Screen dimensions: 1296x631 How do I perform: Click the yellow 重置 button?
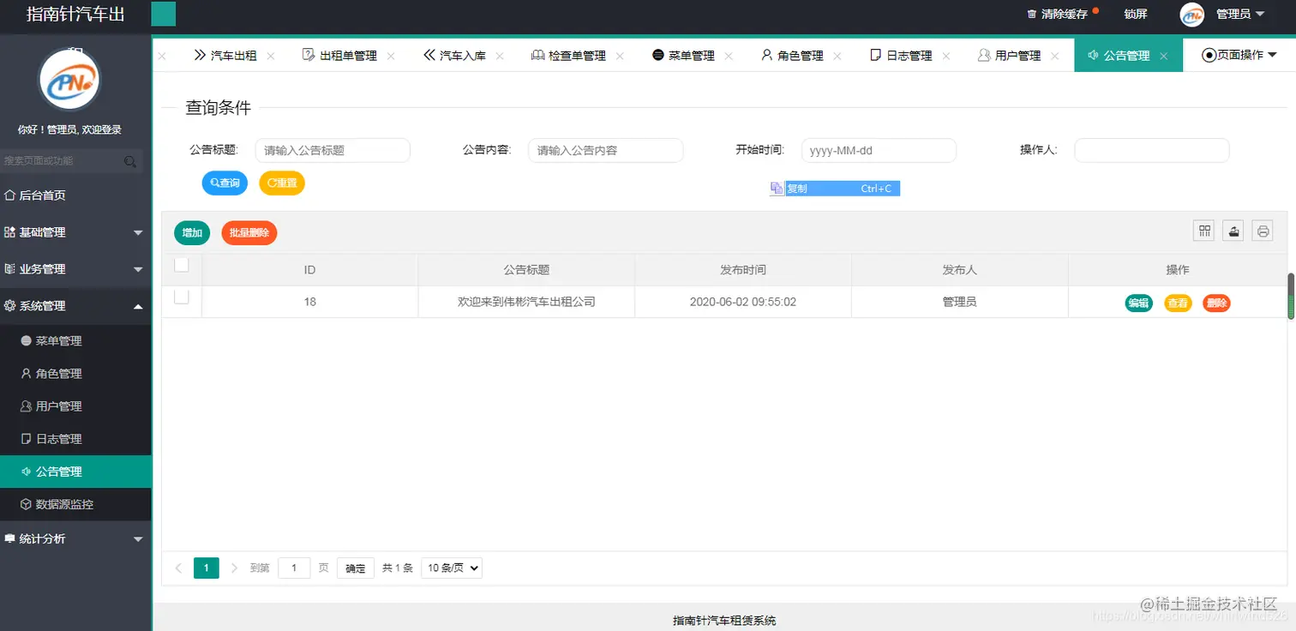[282, 183]
